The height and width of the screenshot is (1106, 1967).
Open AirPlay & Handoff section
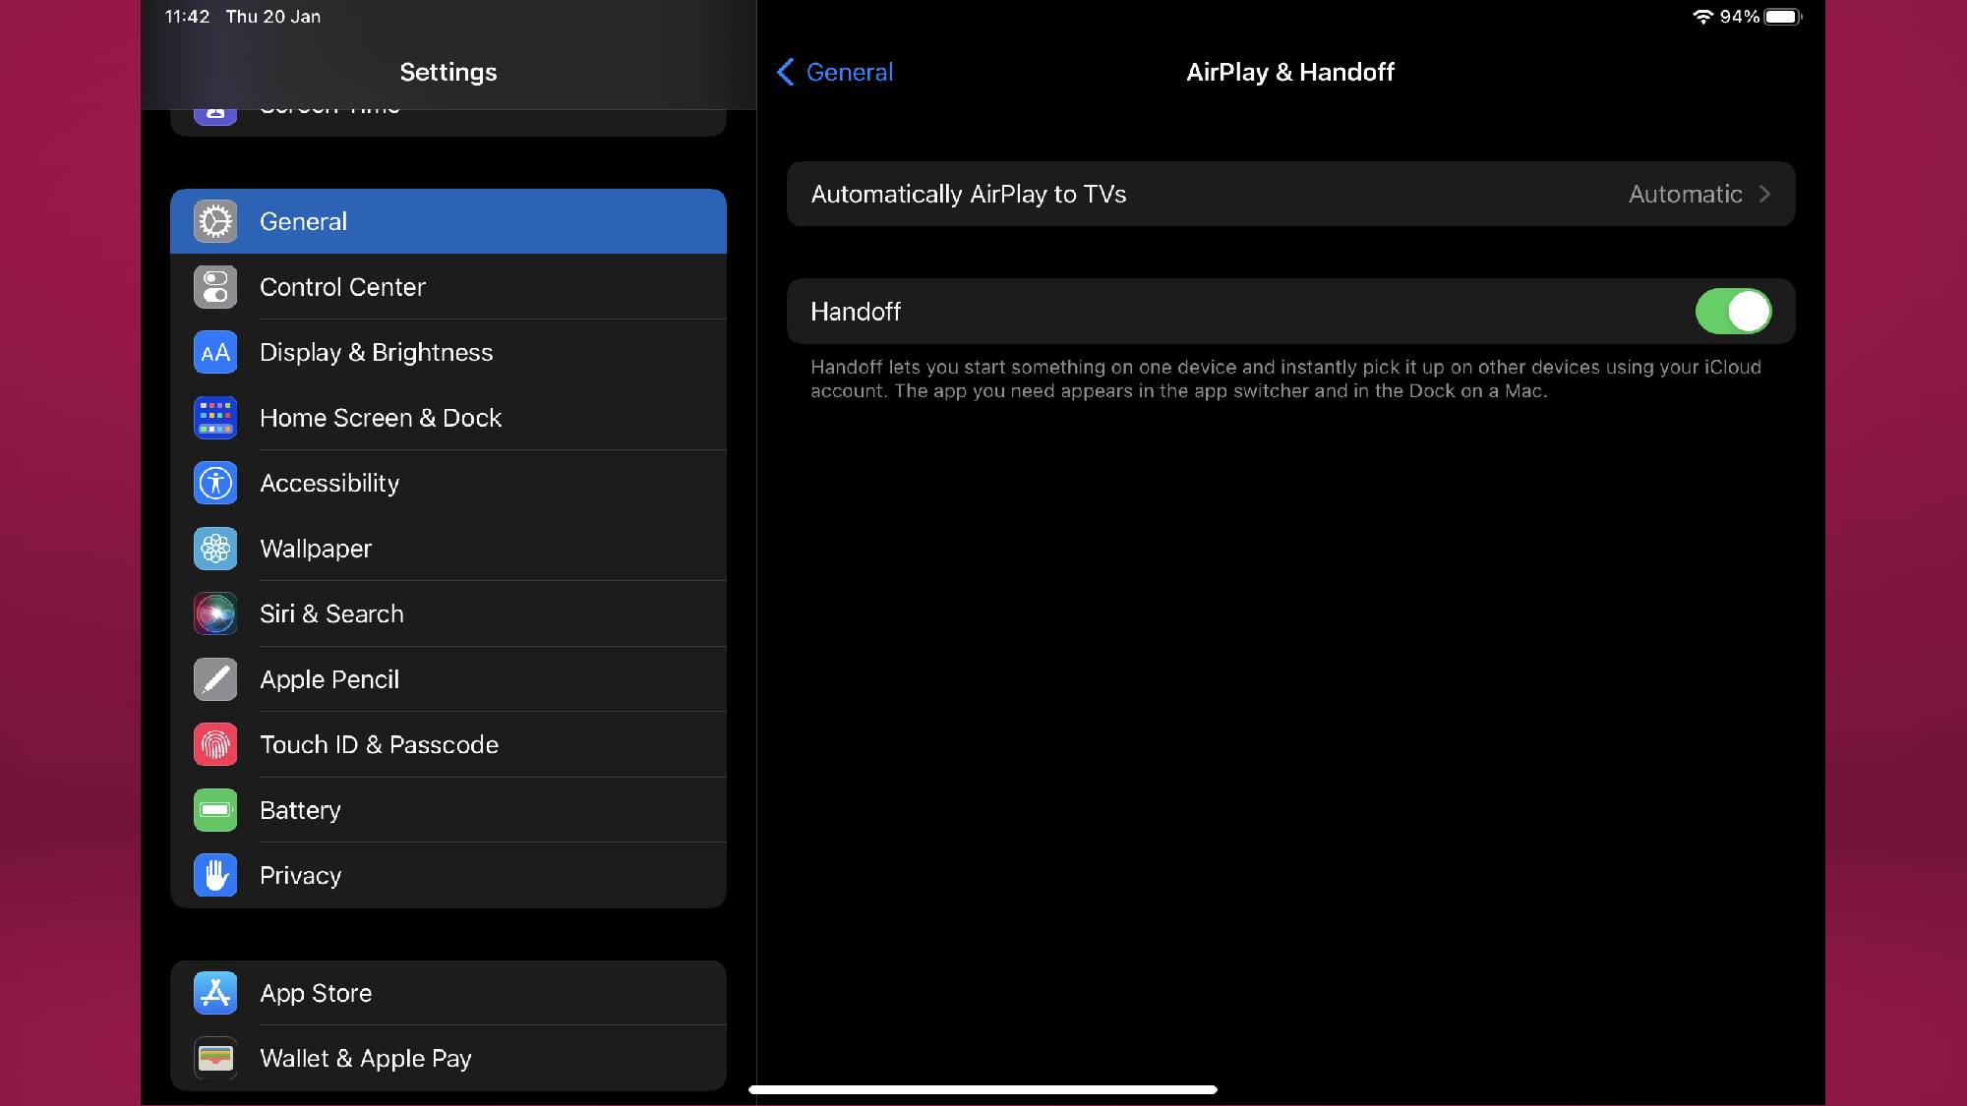tap(1290, 72)
